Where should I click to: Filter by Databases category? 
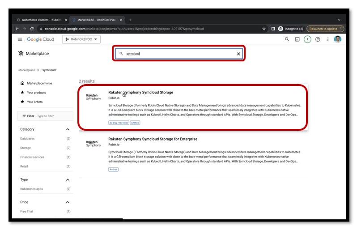27,138
